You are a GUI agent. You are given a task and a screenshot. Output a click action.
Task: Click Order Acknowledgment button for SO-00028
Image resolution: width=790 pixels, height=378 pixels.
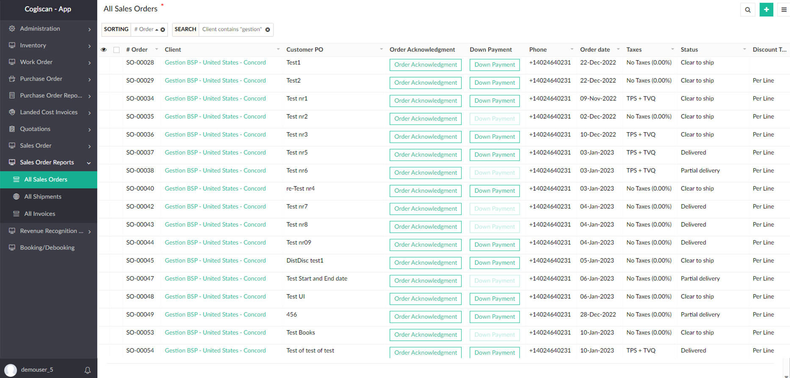pos(425,65)
